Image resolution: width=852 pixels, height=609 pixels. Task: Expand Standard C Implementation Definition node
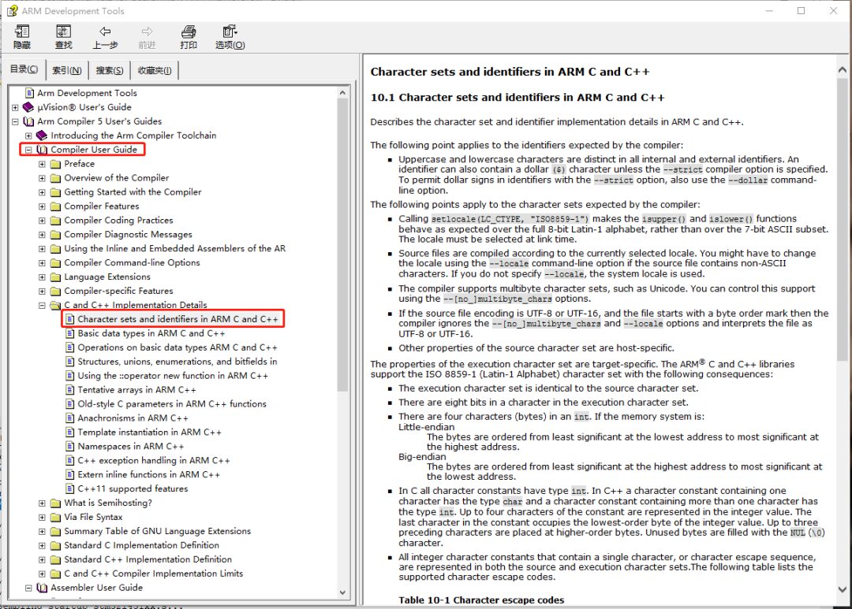click(x=42, y=545)
